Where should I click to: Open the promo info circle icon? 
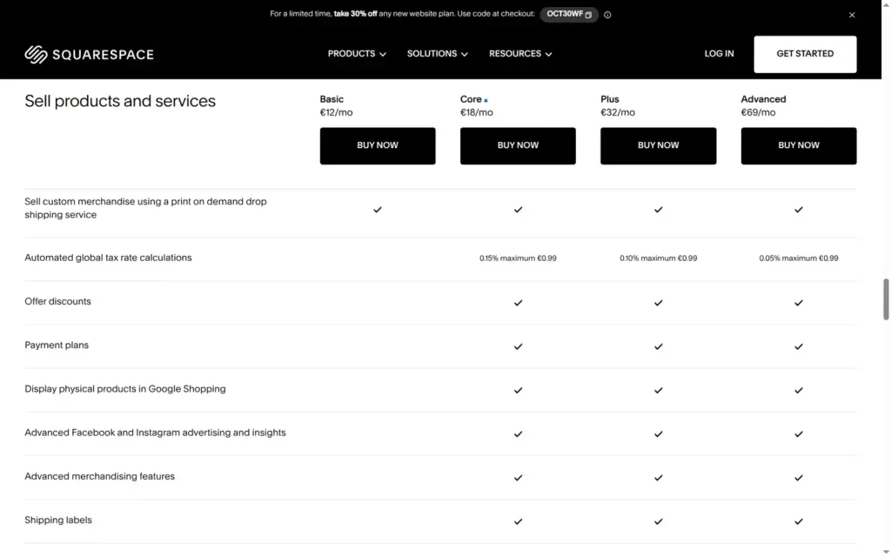click(x=607, y=15)
